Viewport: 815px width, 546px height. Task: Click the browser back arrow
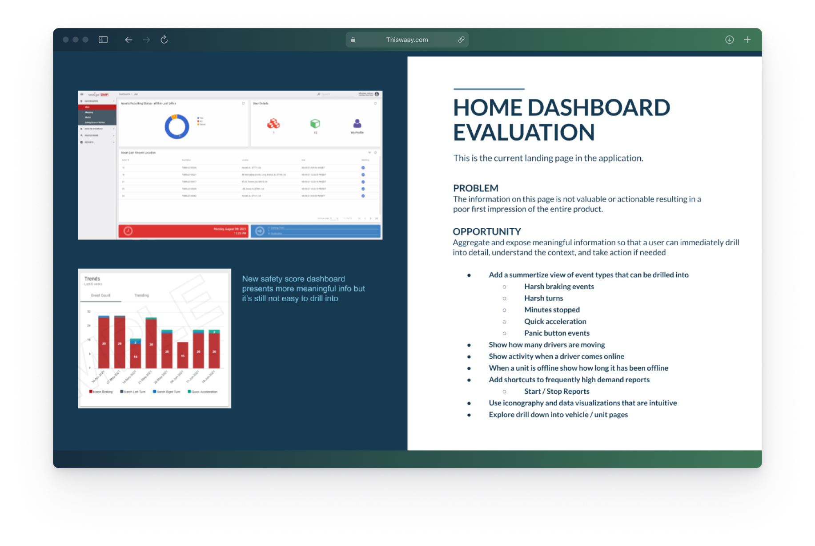coord(128,40)
